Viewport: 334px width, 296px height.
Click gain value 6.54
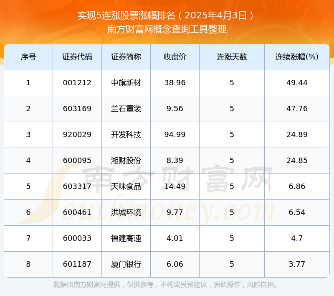[x=297, y=212]
